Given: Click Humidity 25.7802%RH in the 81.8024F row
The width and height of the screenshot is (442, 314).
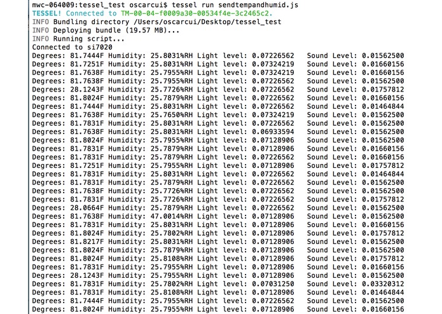Looking at the screenshot, I should pyautogui.click(x=171, y=233).
